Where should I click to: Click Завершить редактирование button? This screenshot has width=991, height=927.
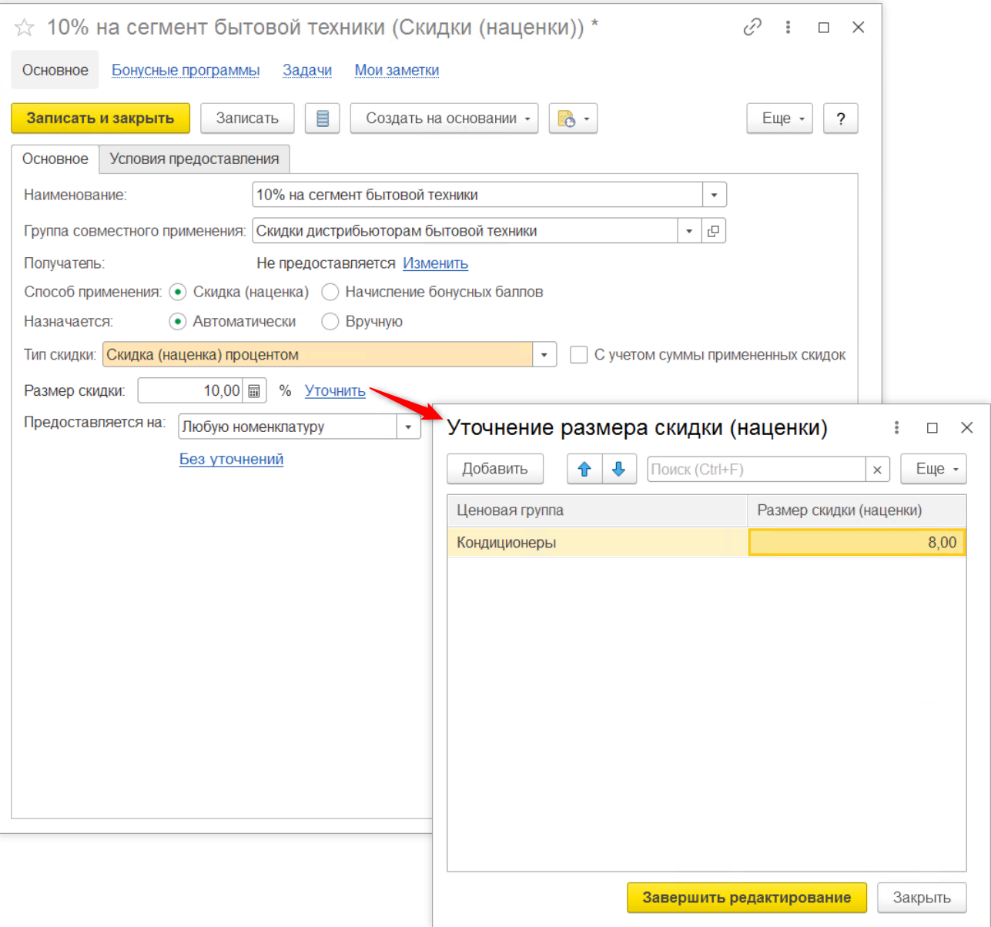pos(746,898)
